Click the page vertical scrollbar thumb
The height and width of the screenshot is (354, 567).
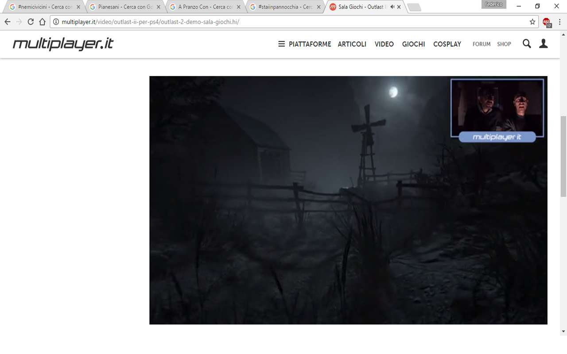point(563,156)
